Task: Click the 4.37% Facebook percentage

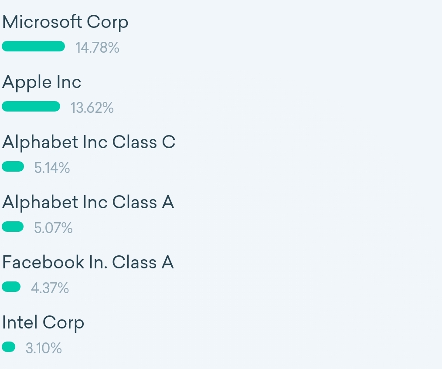Action: (50, 288)
